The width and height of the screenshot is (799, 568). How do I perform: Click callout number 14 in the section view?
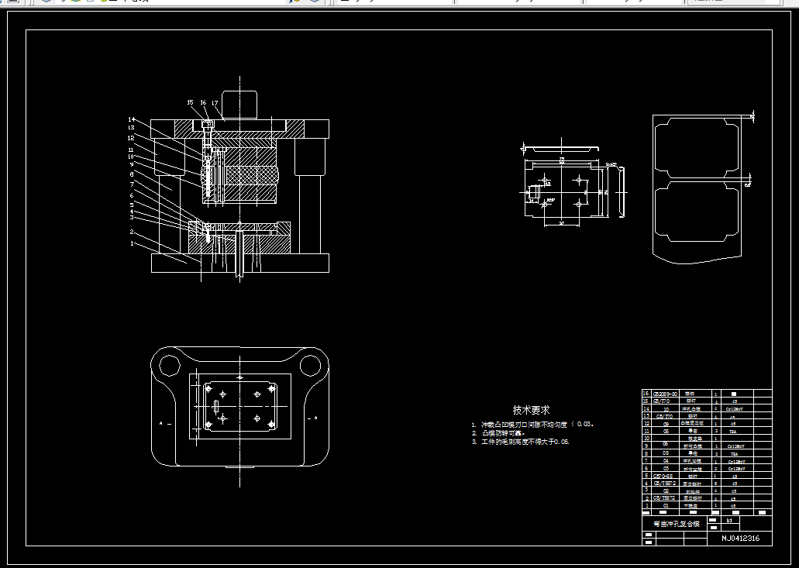pyautogui.click(x=132, y=119)
